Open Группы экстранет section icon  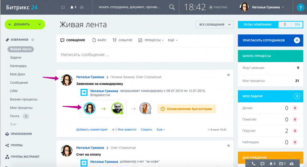pos(7,157)
